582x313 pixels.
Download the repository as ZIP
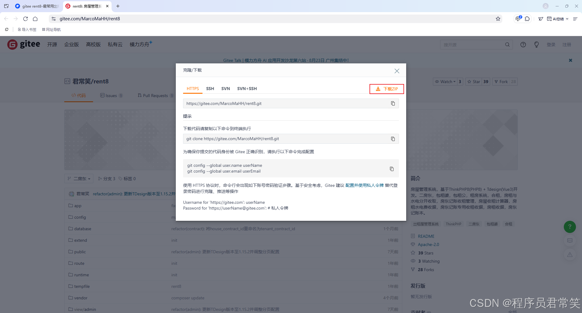pos(387,89)
